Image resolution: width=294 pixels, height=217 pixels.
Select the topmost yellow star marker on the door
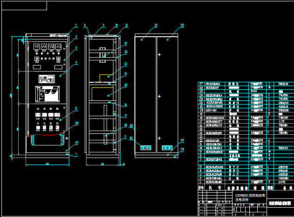(x=160, y=55)
